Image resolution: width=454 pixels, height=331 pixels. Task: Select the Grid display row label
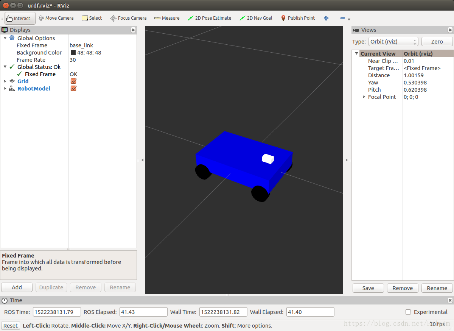(23, 81)
